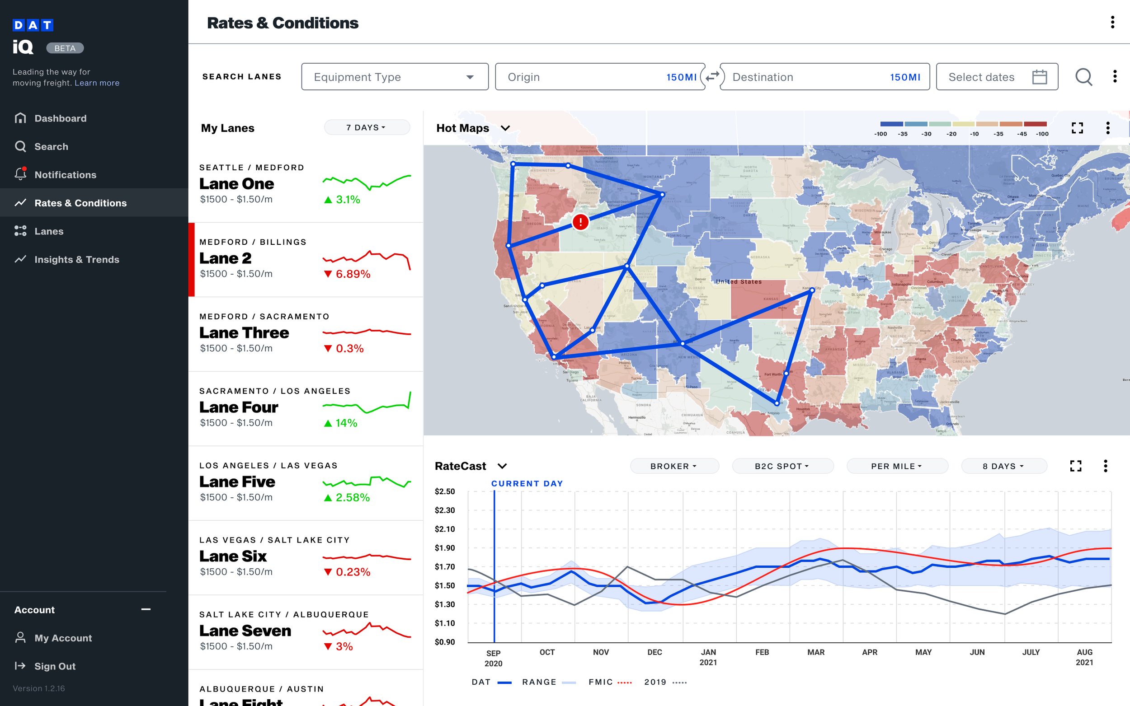Click the red alert marker on map
The width and height of the screenshot is (1130, 706).
(x=580, y=222)
